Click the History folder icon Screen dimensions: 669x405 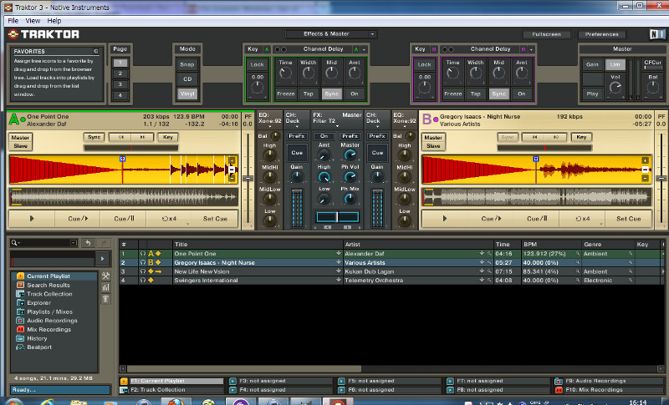point(20,338)
